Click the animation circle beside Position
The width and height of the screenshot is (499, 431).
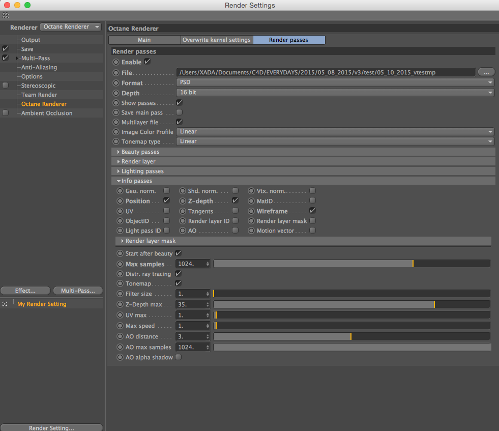120,201
